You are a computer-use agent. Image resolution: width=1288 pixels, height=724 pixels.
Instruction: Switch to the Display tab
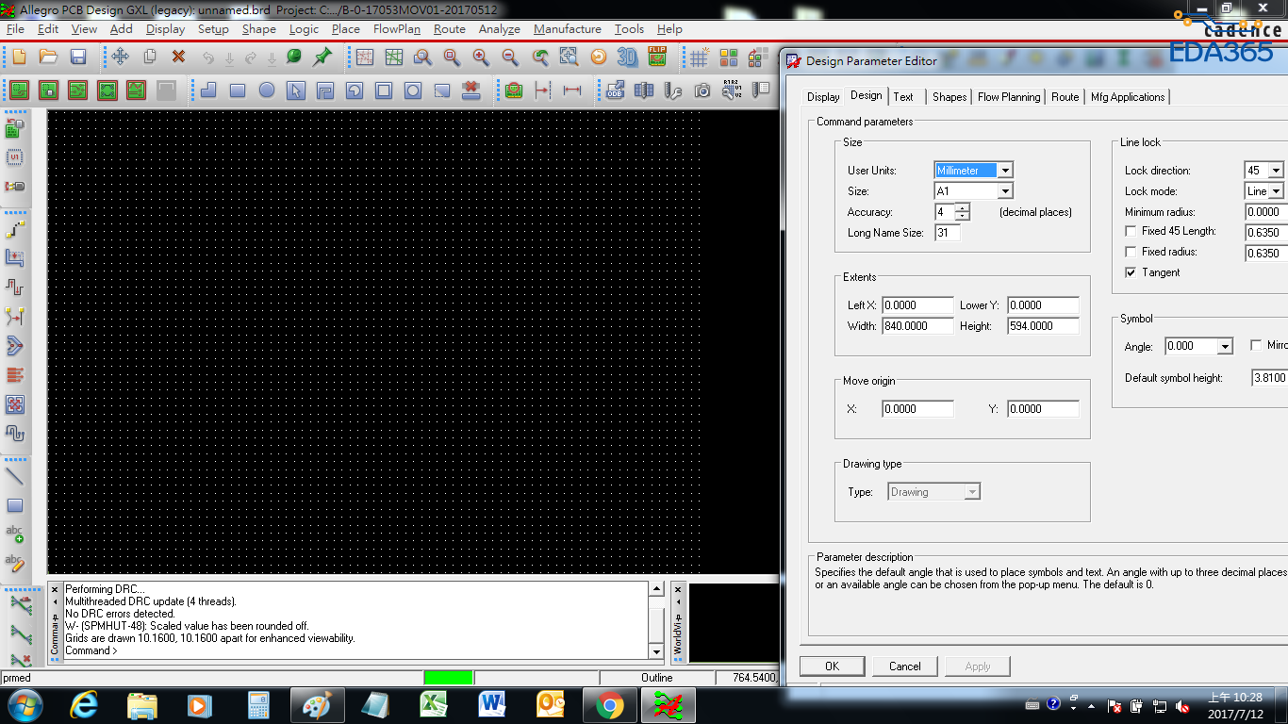pyautogui.click(x=823, y=97)
